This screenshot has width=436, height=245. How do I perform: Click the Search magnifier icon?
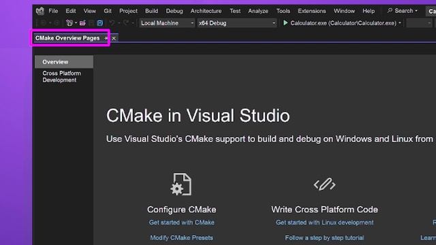(x=390, y=11)
